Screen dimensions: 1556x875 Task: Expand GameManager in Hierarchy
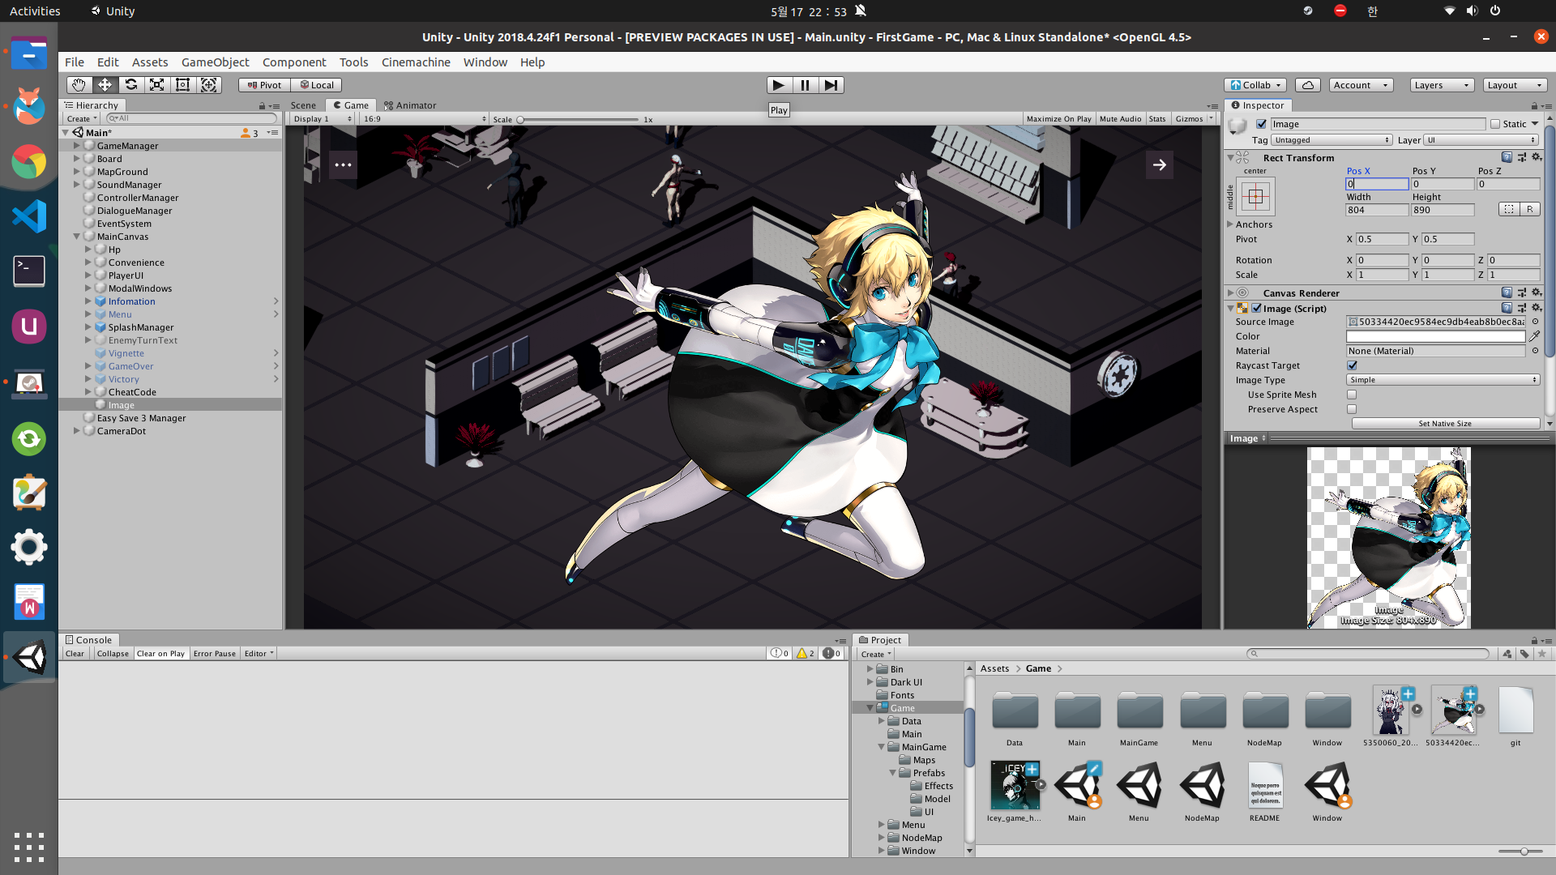[x=77, y=146]
